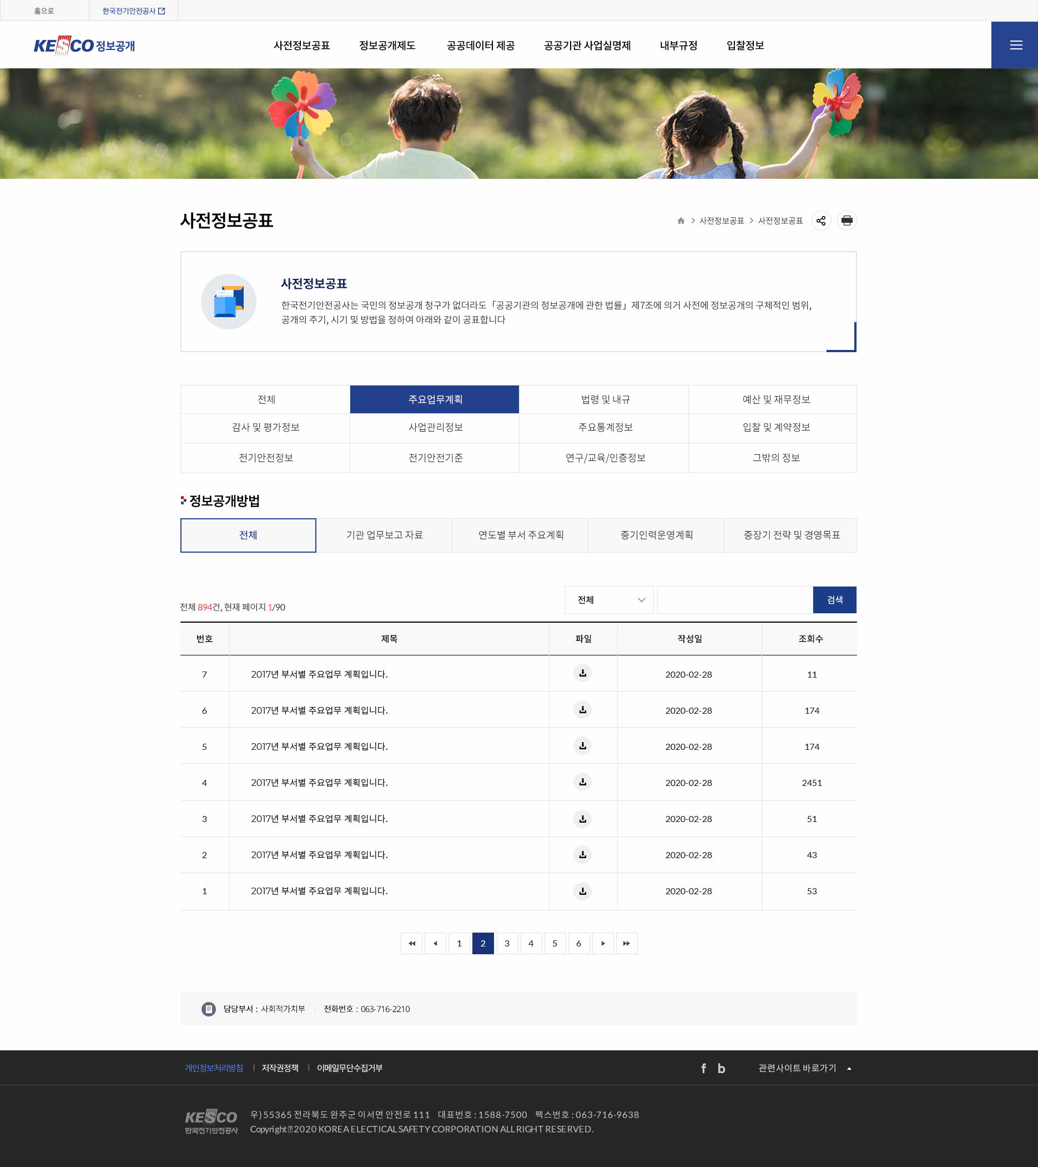Open the hamburger menu in the header
Screen dimensions: 1038x1167
1015,45
